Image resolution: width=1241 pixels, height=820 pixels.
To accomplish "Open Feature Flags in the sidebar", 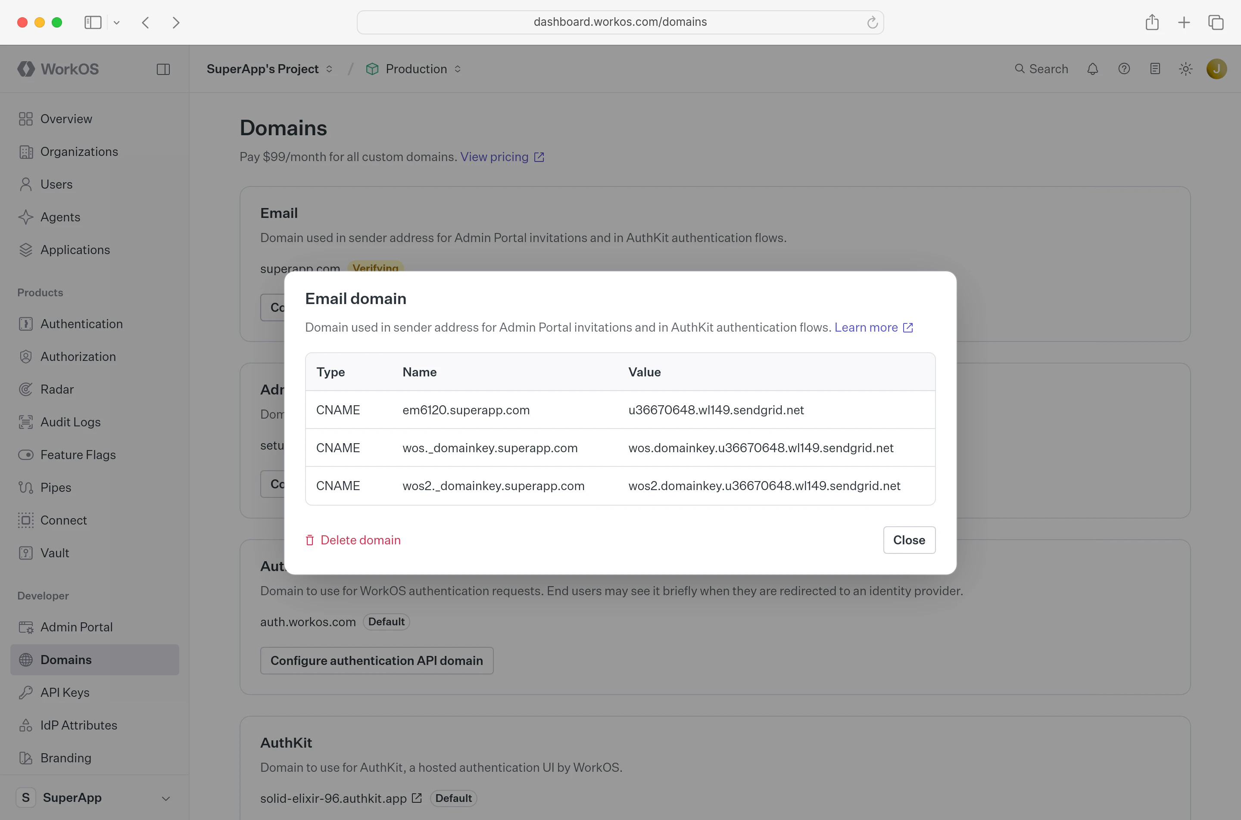I will 95,454.
